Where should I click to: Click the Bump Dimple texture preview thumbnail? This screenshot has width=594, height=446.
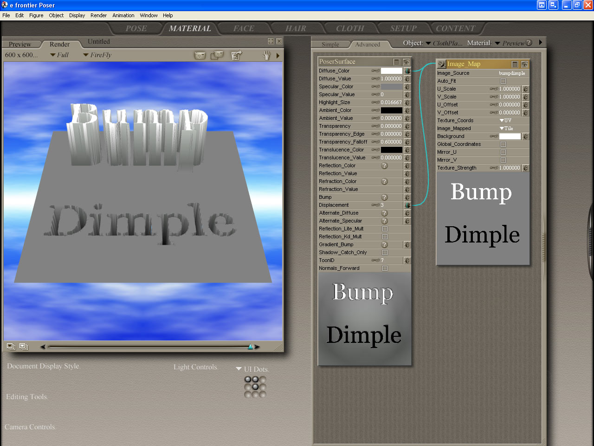(x=364, y=318)
